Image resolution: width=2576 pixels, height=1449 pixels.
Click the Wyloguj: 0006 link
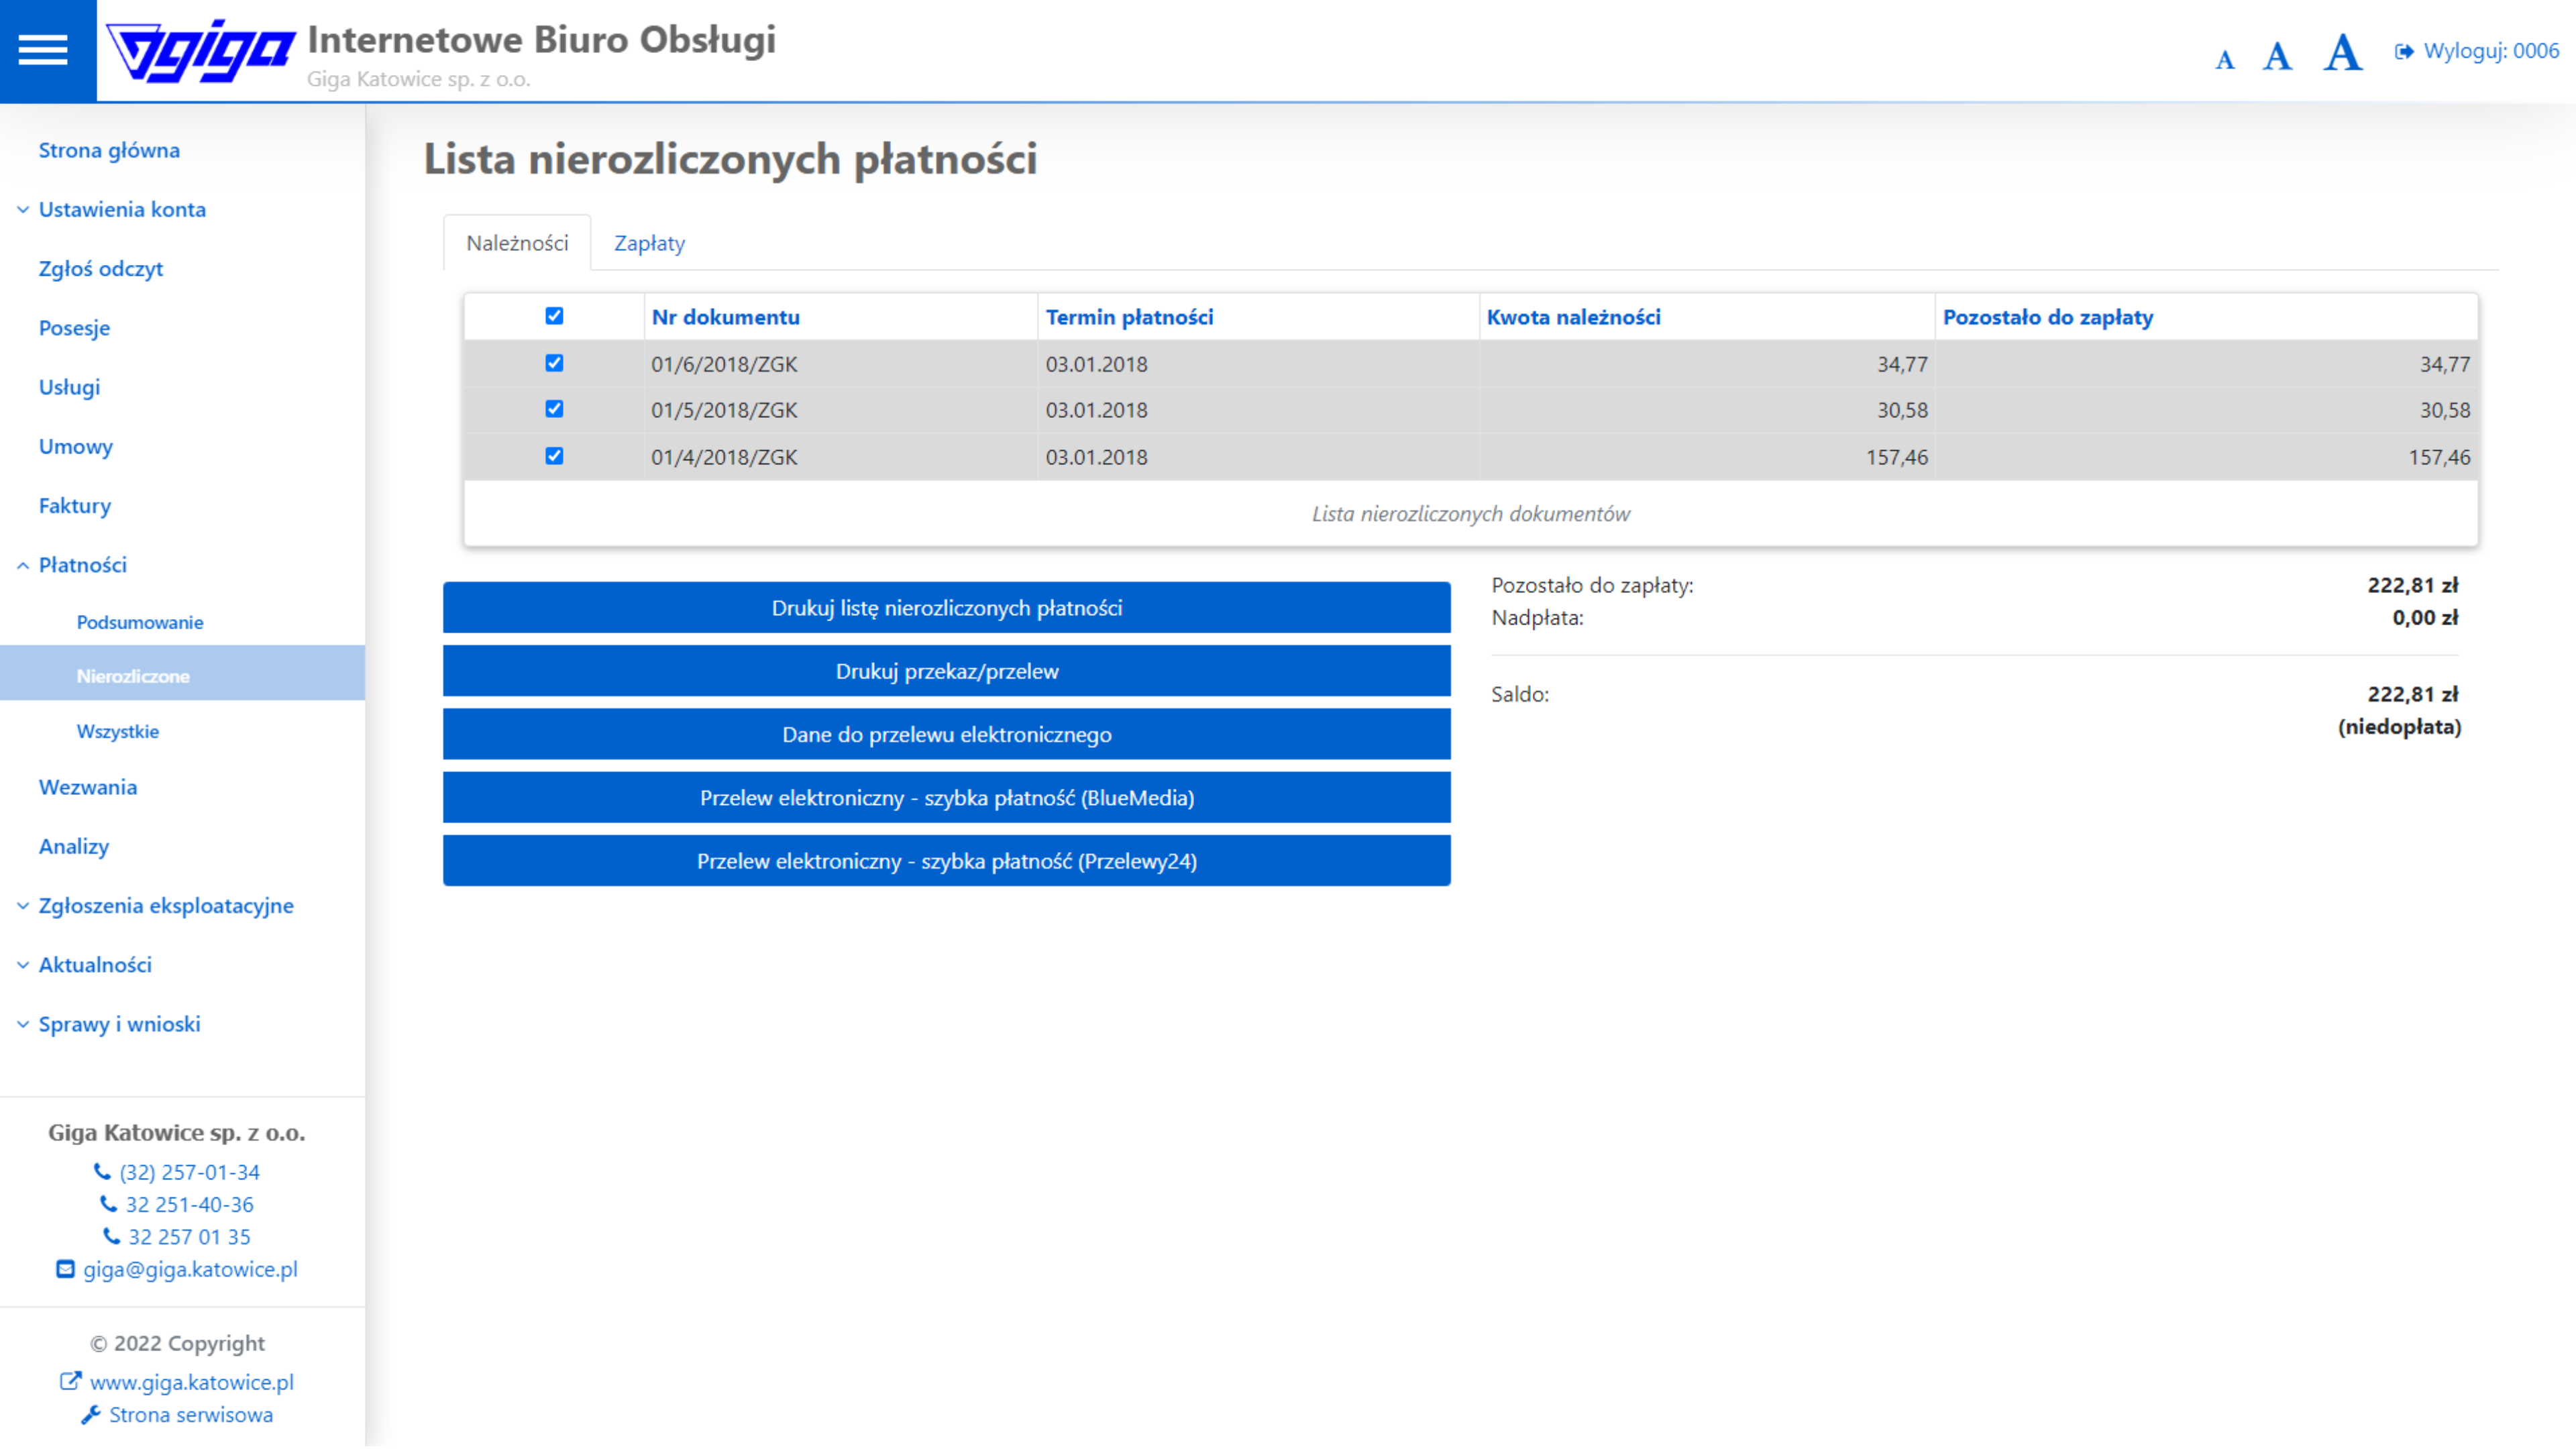2491,51
